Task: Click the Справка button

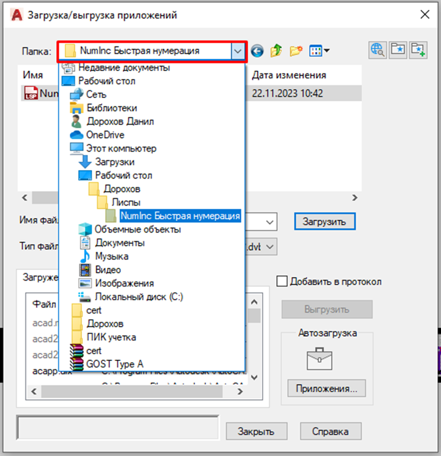Action: click(x=331, y=431)
